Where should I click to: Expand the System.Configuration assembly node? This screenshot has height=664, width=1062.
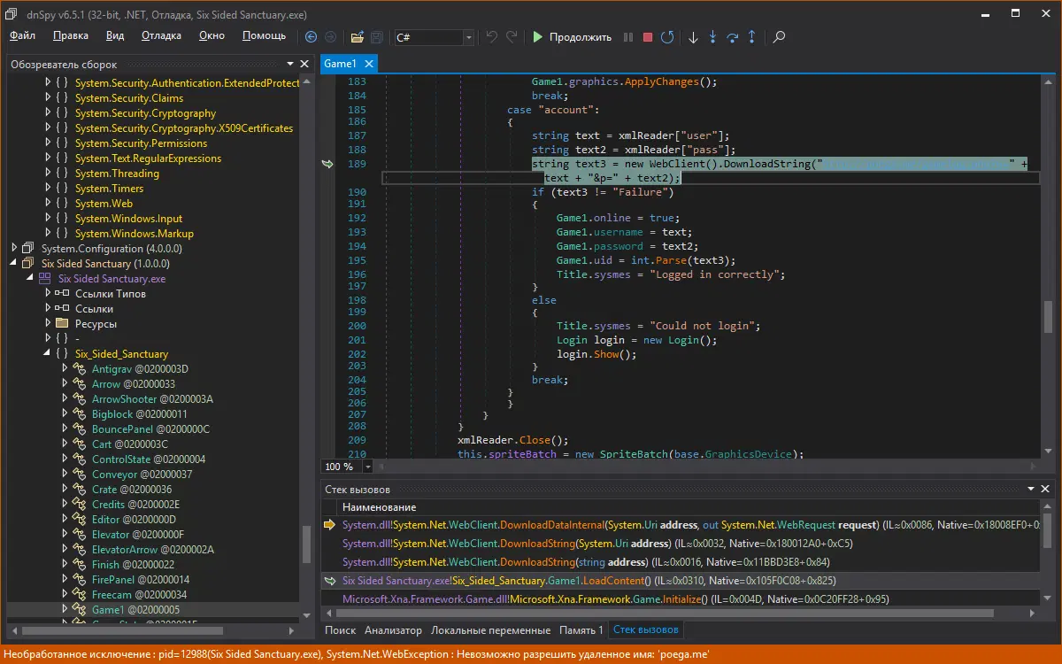click(x=14, y=249)
